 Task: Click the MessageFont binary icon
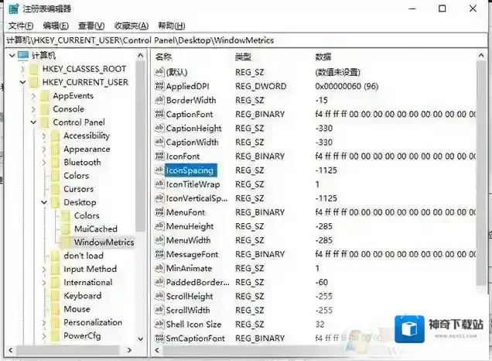pos(159,254)
